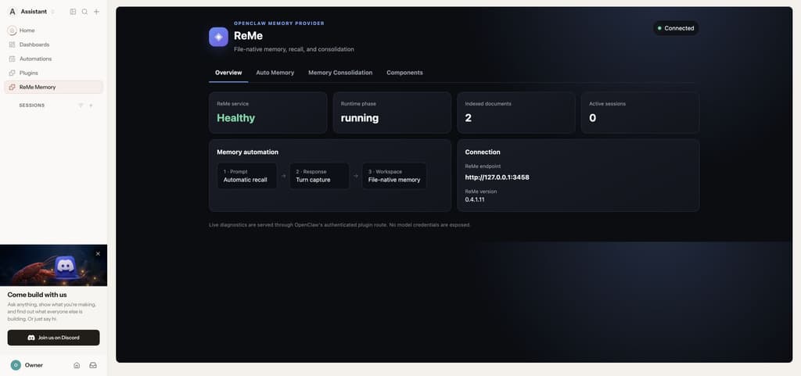The image size is (801, 376).
Task: Click Join us on Discord button
Action: [54, 338]
